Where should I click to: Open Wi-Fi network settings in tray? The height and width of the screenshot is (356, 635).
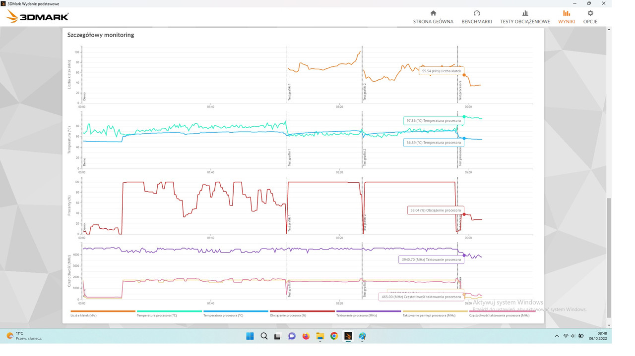tap(566, 336)
